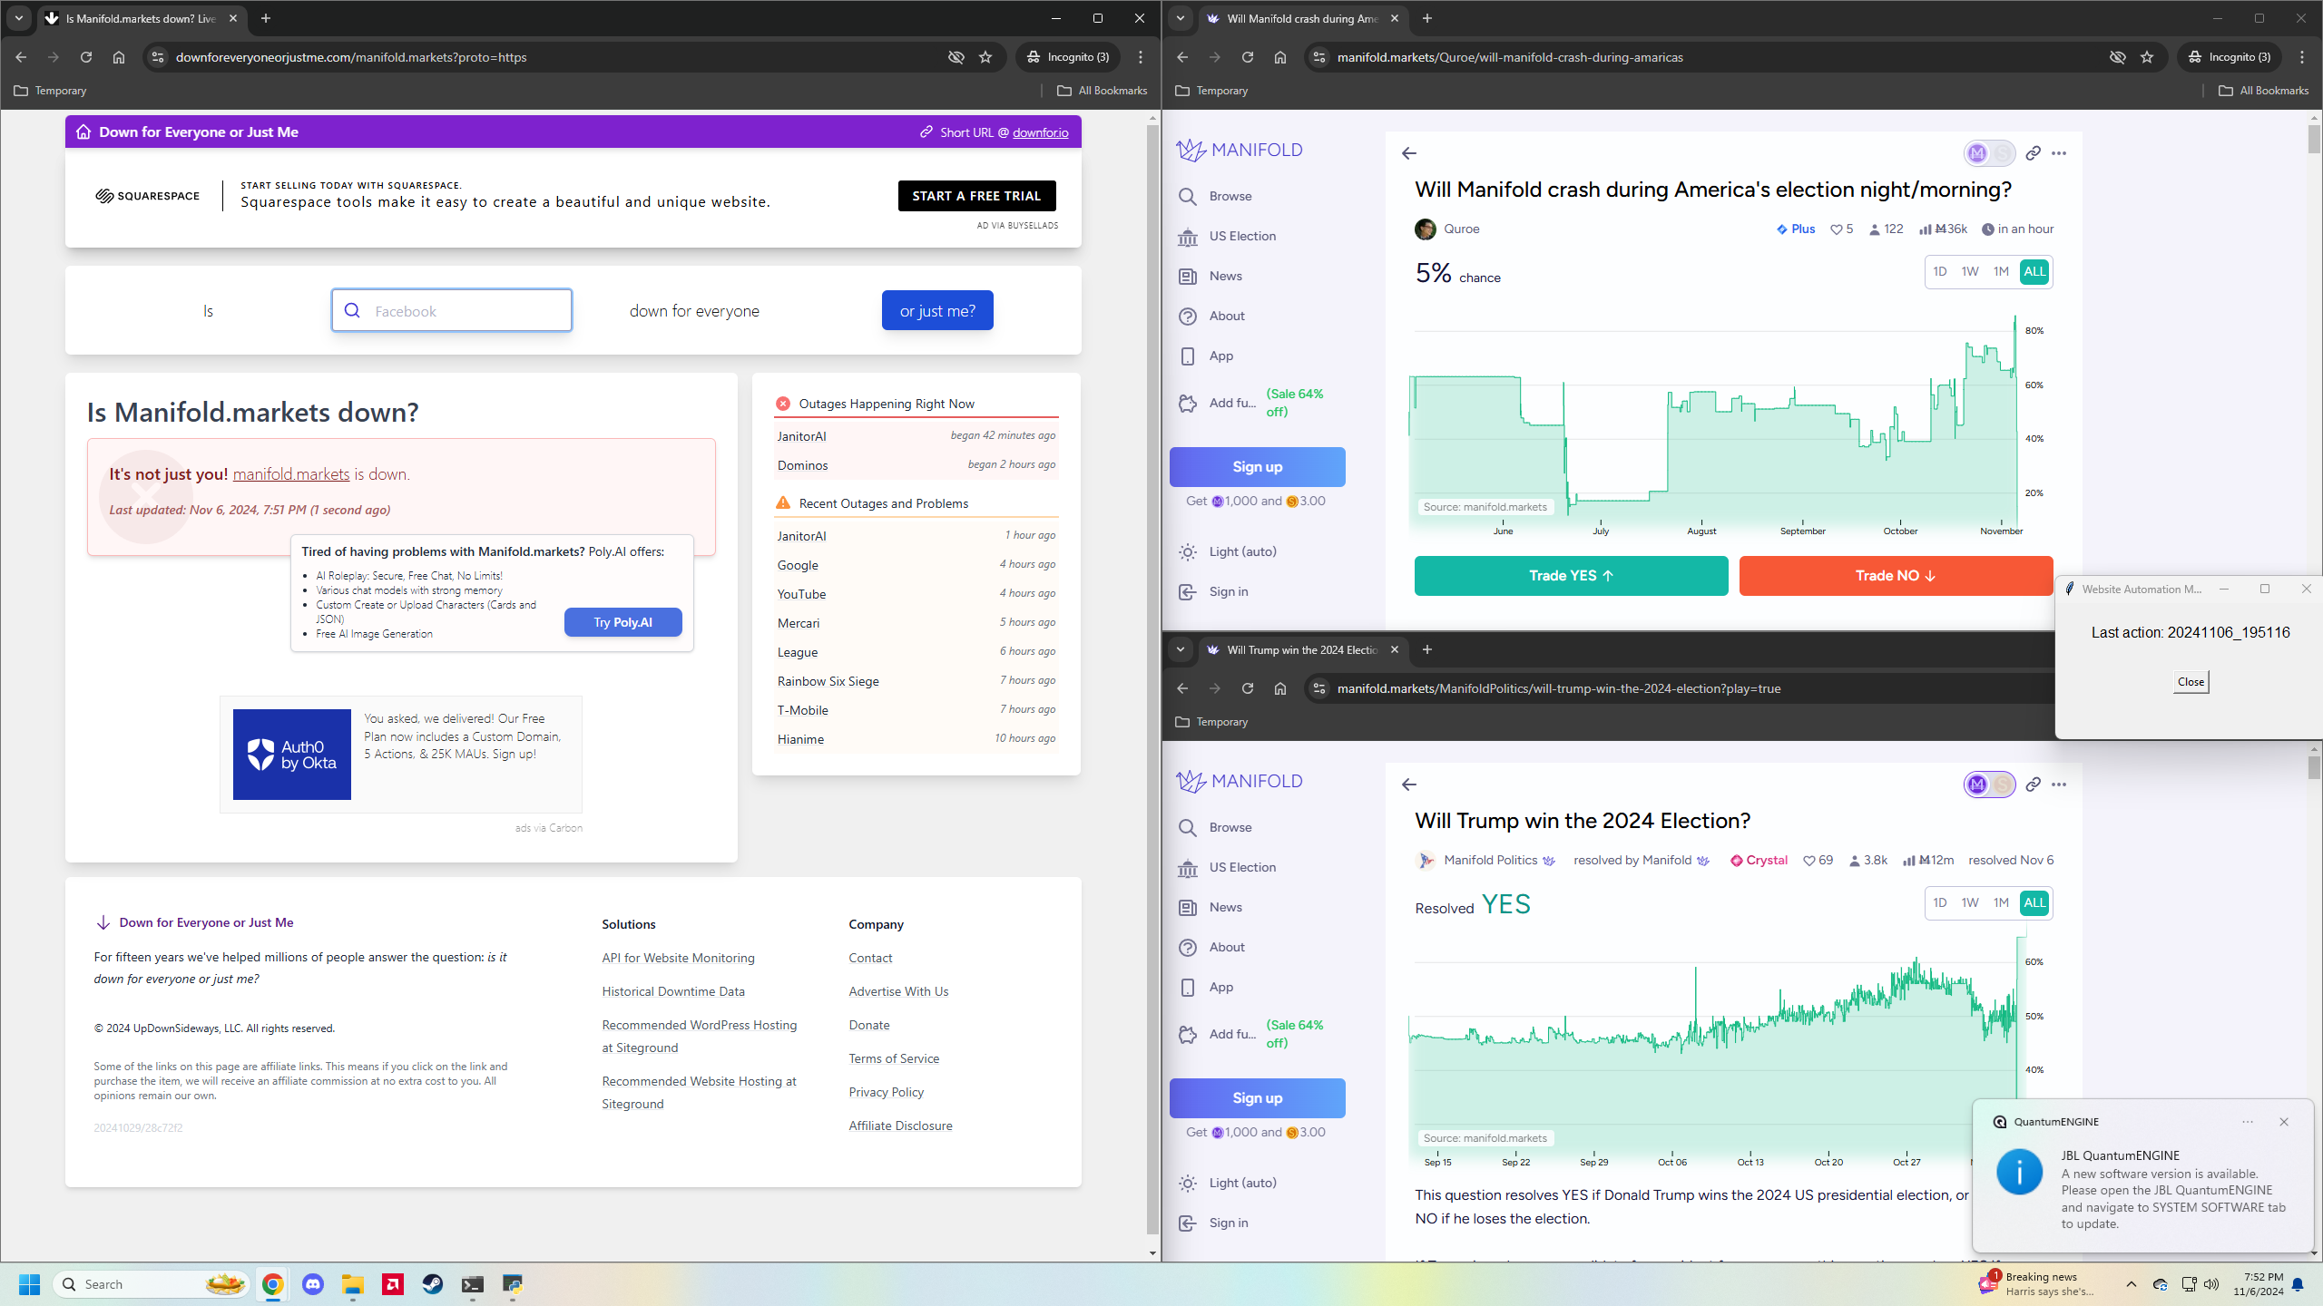2323x1306 pixels.
Task: Go back arrow on Will Trump win page
Action: pos(1409,785)
